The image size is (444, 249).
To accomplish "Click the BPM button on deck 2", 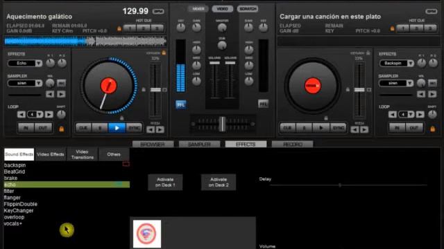I will (x=431, y=12).
